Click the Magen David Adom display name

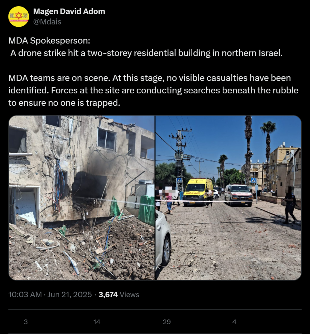69,11
